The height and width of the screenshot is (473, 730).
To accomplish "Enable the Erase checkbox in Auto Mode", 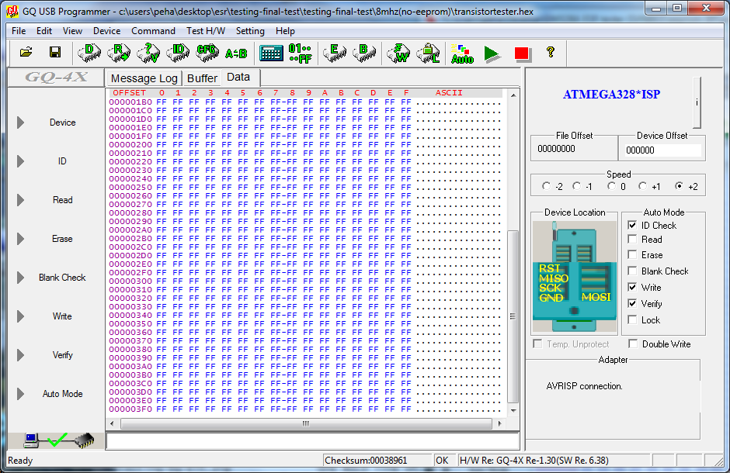I will click(x=633, y=255).
